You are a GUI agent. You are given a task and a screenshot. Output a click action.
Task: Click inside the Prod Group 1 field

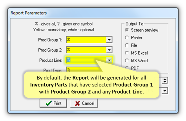point(86,40)
